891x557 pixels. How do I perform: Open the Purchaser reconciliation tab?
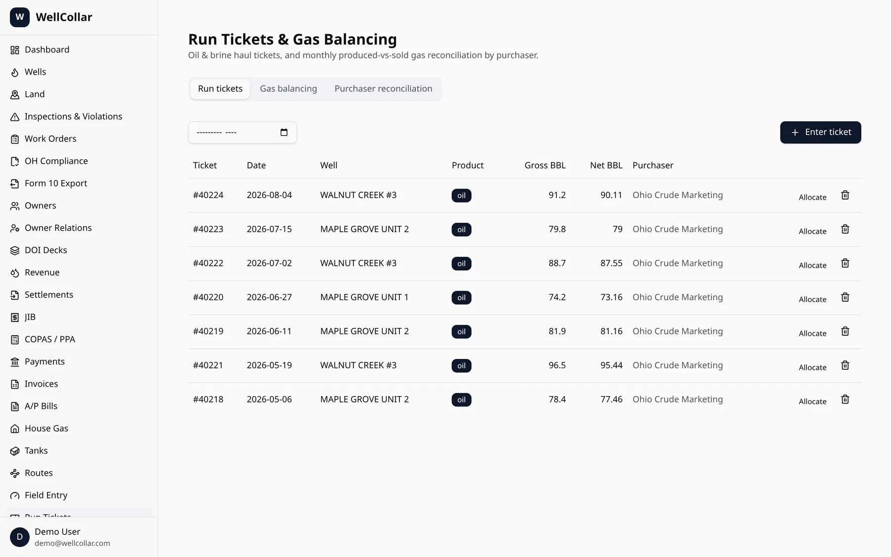click(383, 89)
